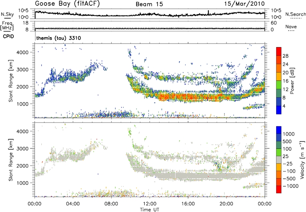Select the "Time UT" axis title
The height and width of the screenshot is (212, 306).
pyautogui.click(x=150, y=210)
